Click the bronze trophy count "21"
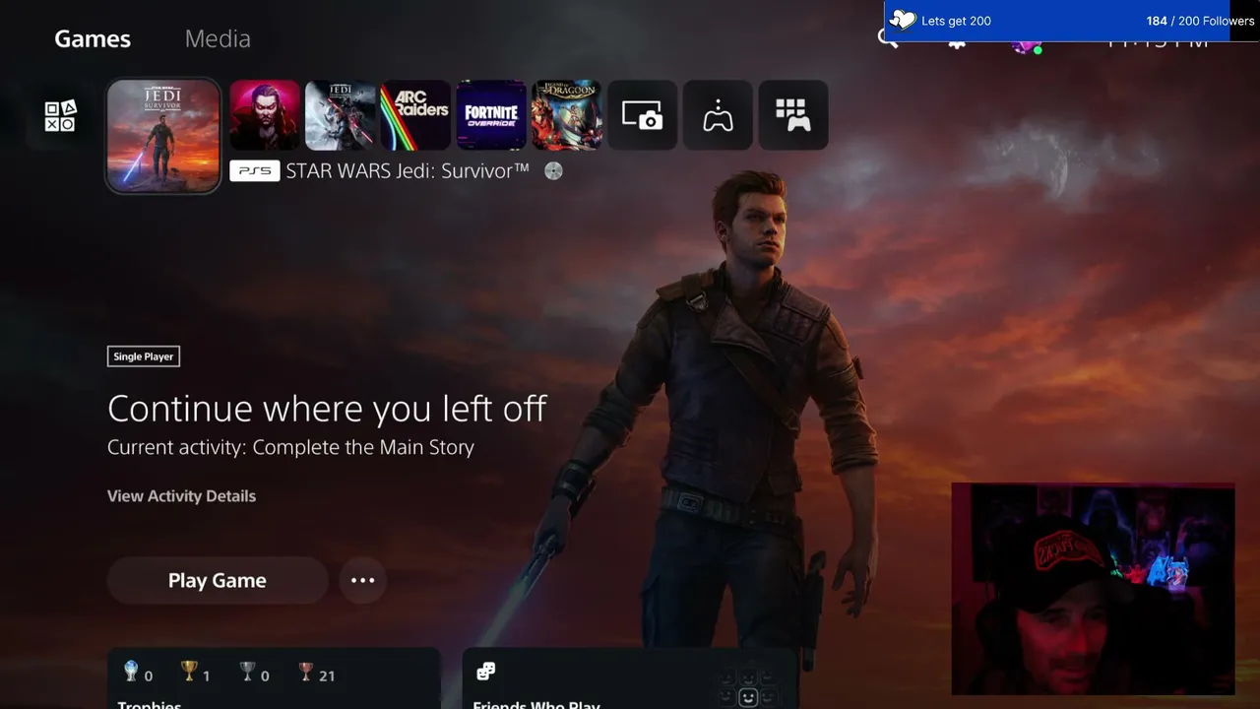Screen dimensions: 1260x709 [327, 676]
